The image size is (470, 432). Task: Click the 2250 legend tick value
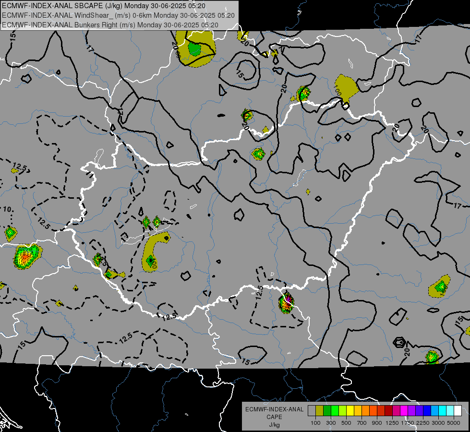(423, 423)
